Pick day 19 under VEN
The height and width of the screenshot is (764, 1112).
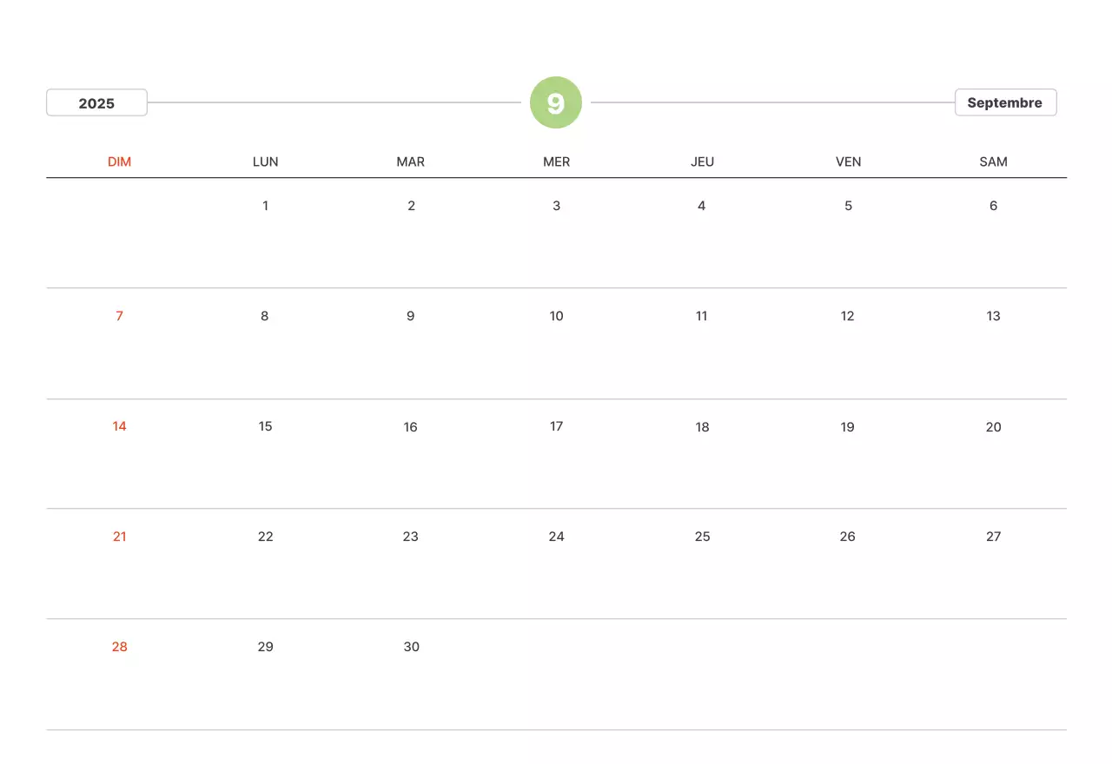point(848,427)
